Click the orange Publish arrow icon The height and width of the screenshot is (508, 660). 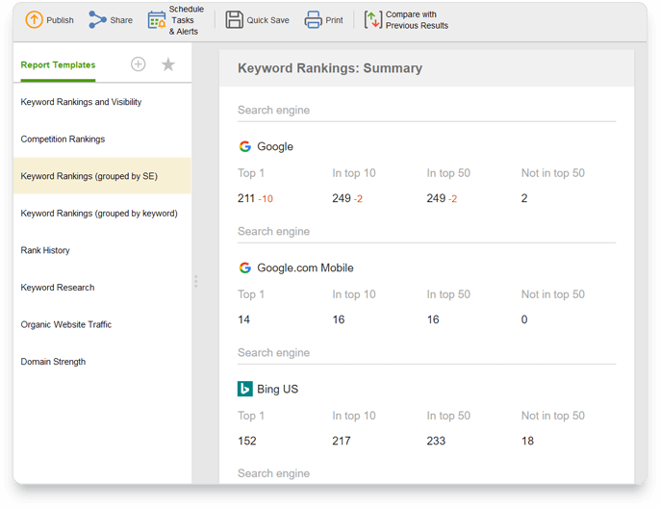tap(34, 20)
